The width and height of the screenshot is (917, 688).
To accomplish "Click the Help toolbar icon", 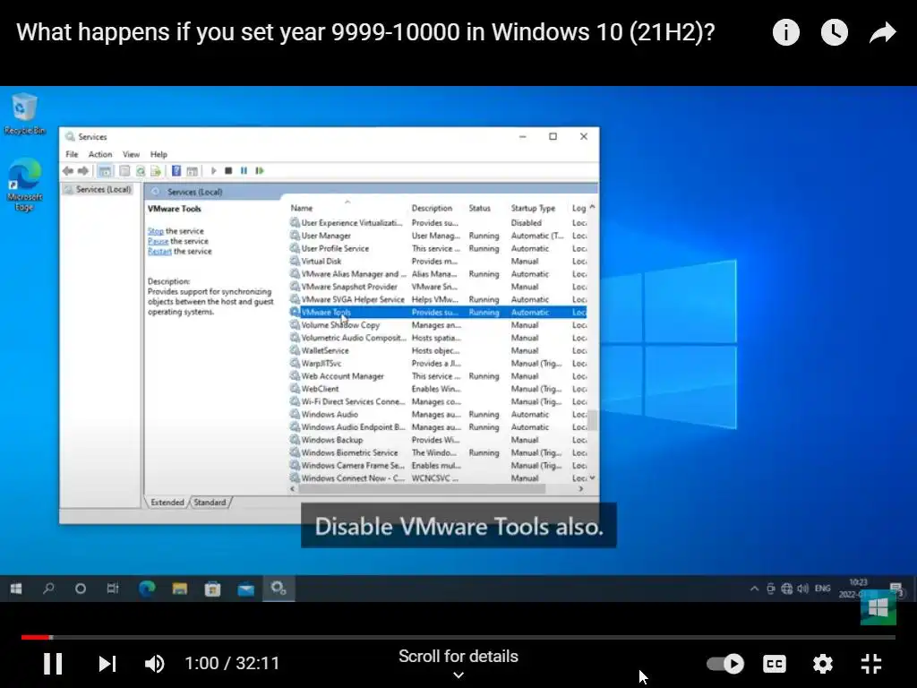I will tap(176, 171).
